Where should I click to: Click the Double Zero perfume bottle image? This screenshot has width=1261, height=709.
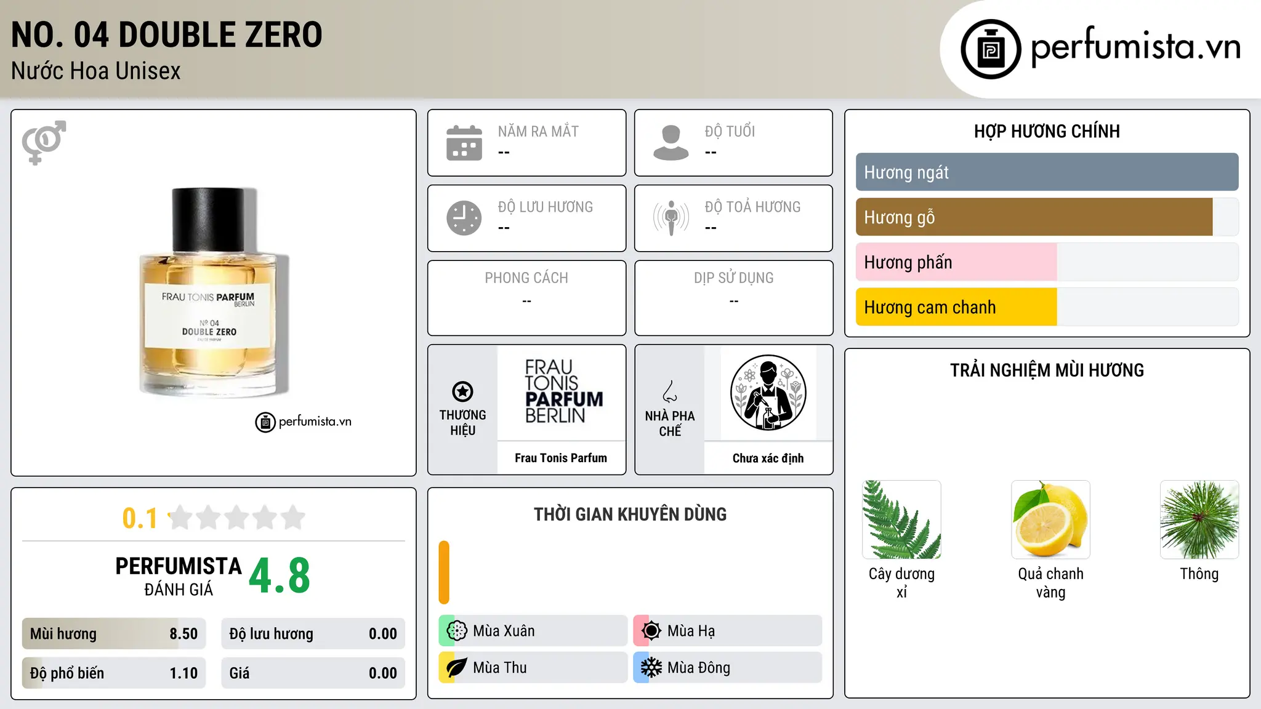(214, 292)
